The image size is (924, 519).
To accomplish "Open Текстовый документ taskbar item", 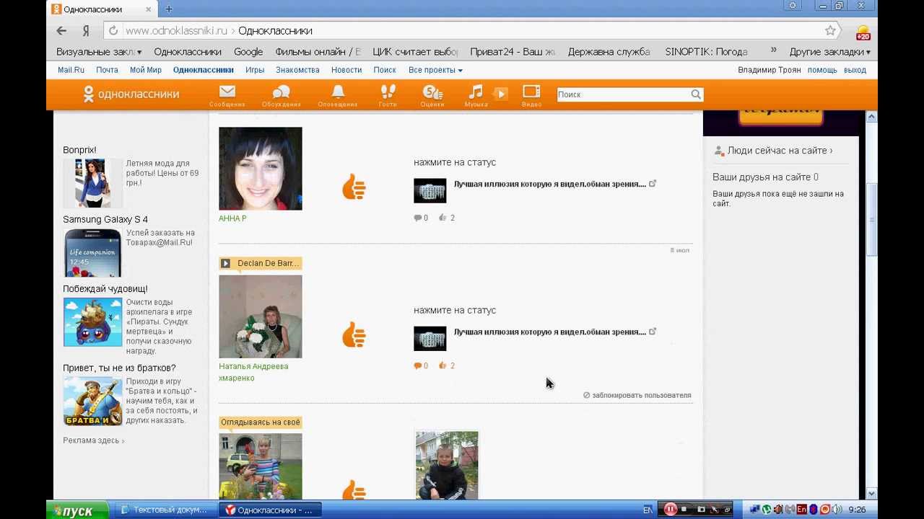I will (x=164, y=510).
